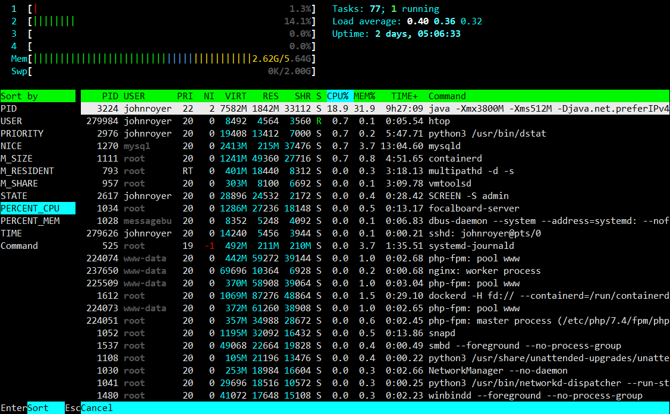Select the mysqld process row
The width and height of the screenshot is (670, 414).
(375, 146)
